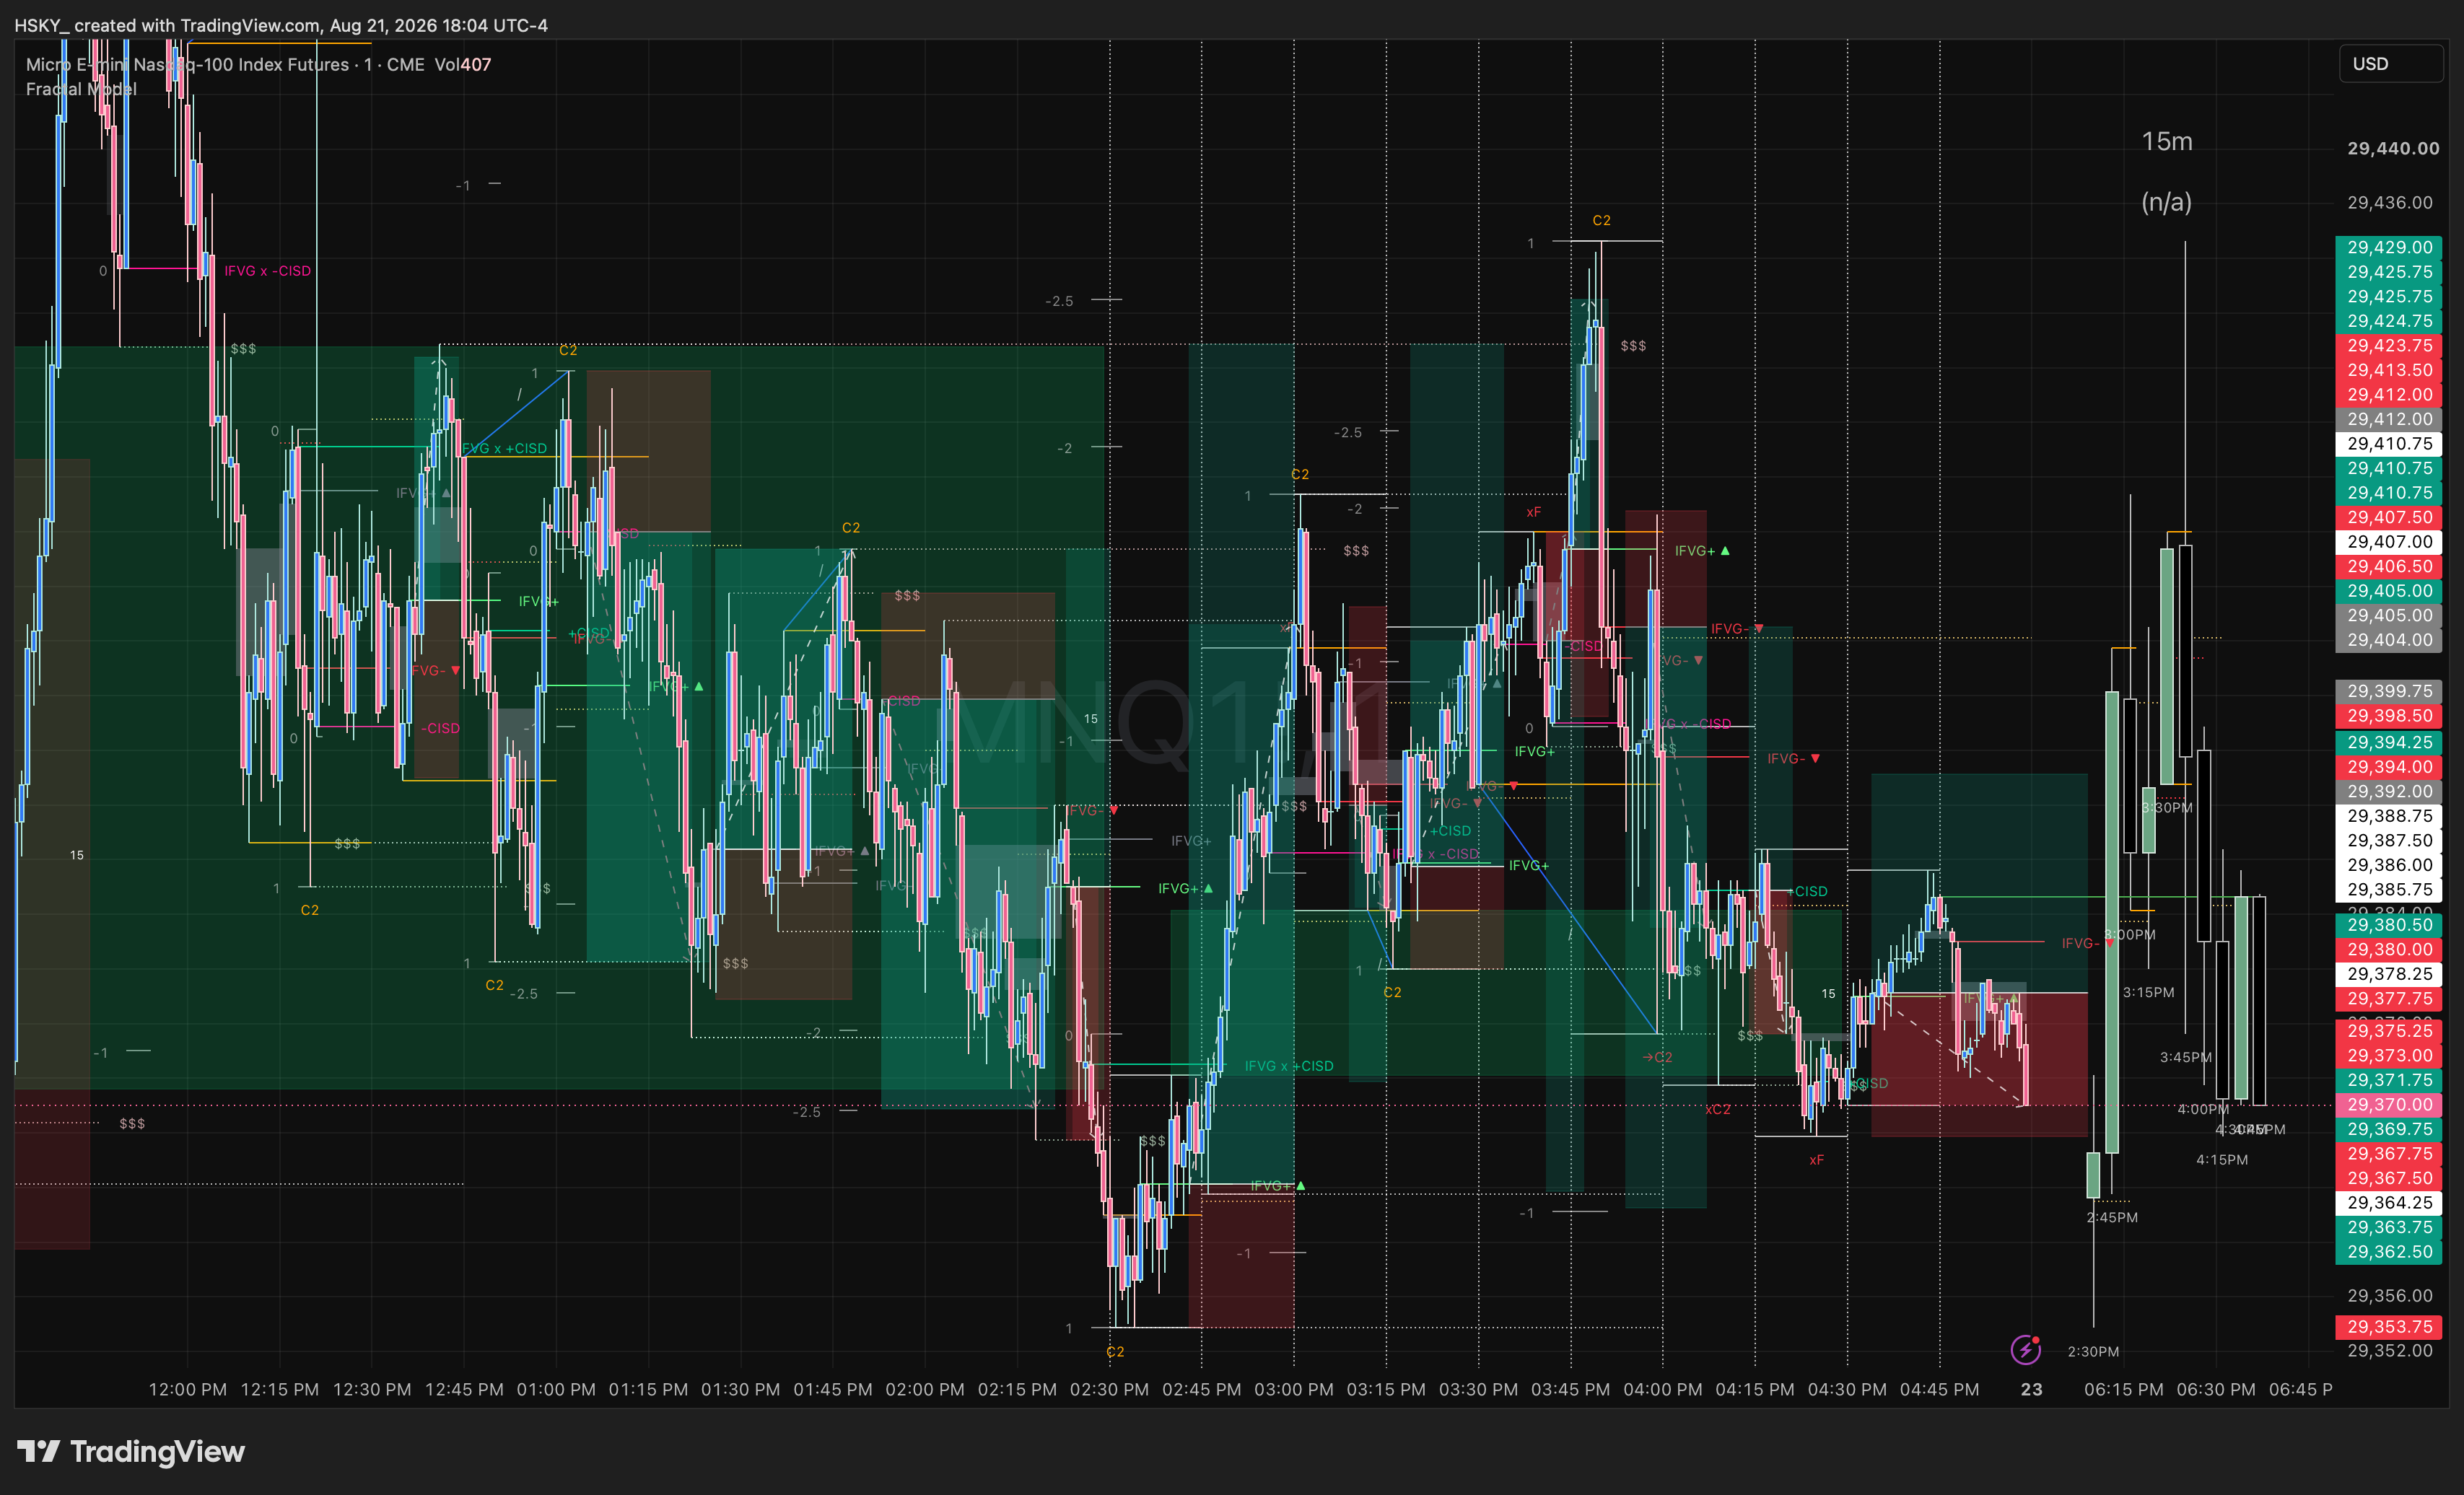Select the 29,407.00 white price label
The image size is (2464, 1495).
tap(2388, 542)
